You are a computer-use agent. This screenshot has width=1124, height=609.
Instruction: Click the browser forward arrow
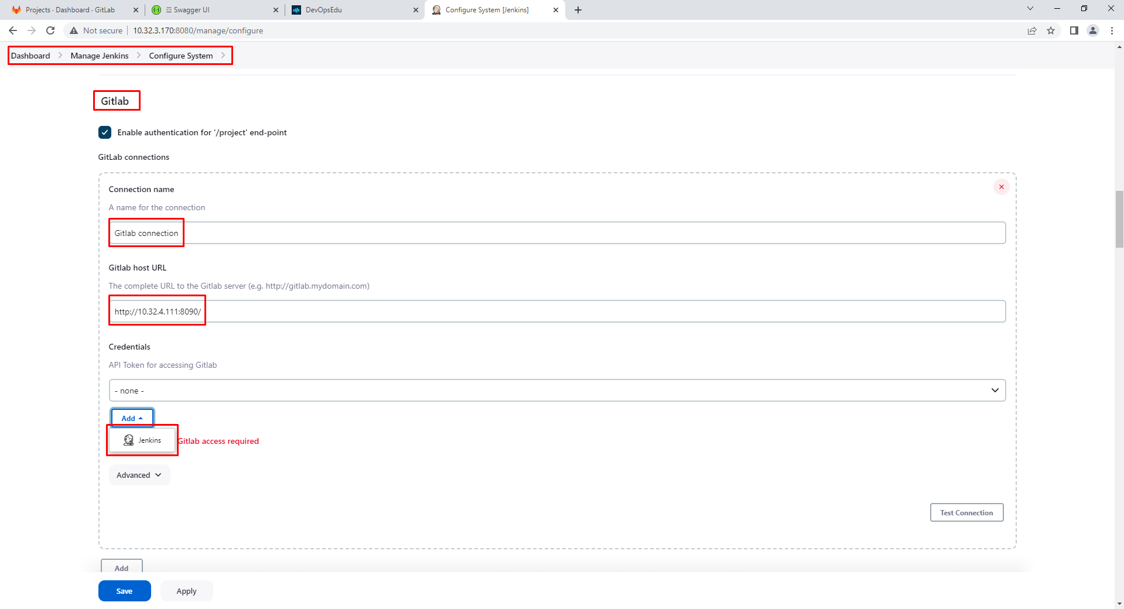[32, 30]
